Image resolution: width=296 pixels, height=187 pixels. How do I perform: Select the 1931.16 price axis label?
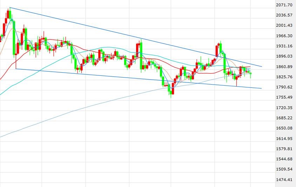click(x=284, y=46)
